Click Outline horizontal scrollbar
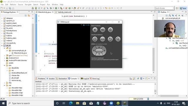188x106 pixels. [169, 96]
